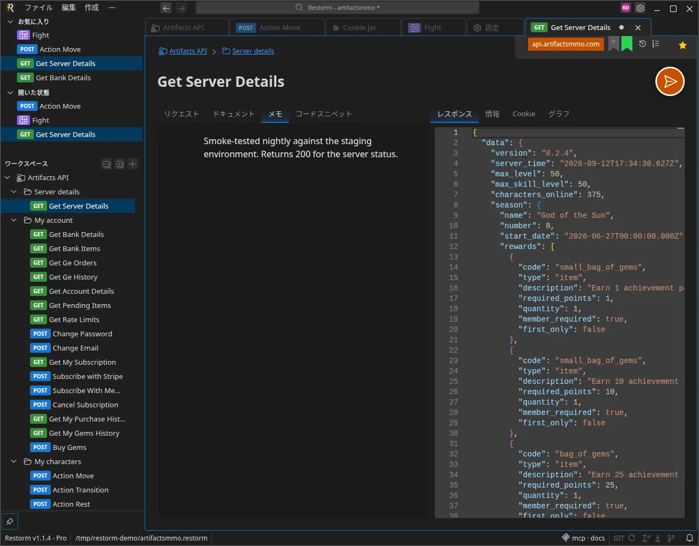Click the api.artifactsmmo.com environment button
This screenshot has width=699, height=546.
(566, 44)
